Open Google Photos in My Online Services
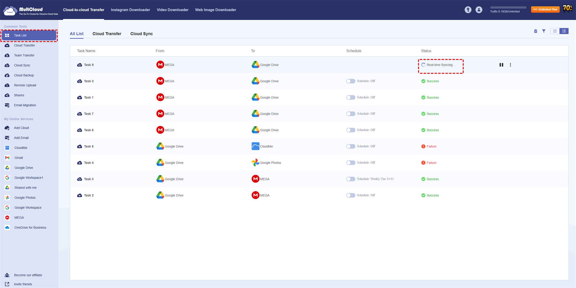576x288 pixels. [25, 198]
